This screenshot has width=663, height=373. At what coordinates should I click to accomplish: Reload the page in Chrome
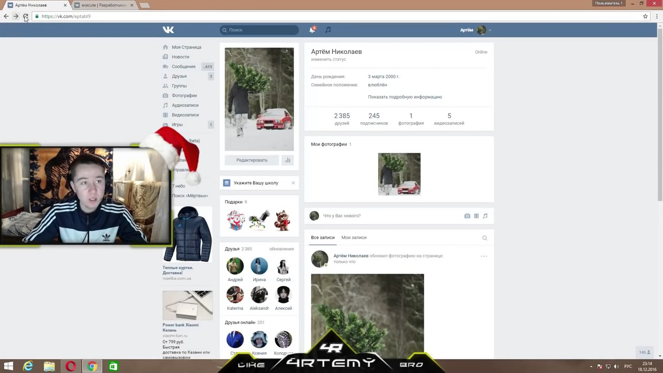click(25, 16)
